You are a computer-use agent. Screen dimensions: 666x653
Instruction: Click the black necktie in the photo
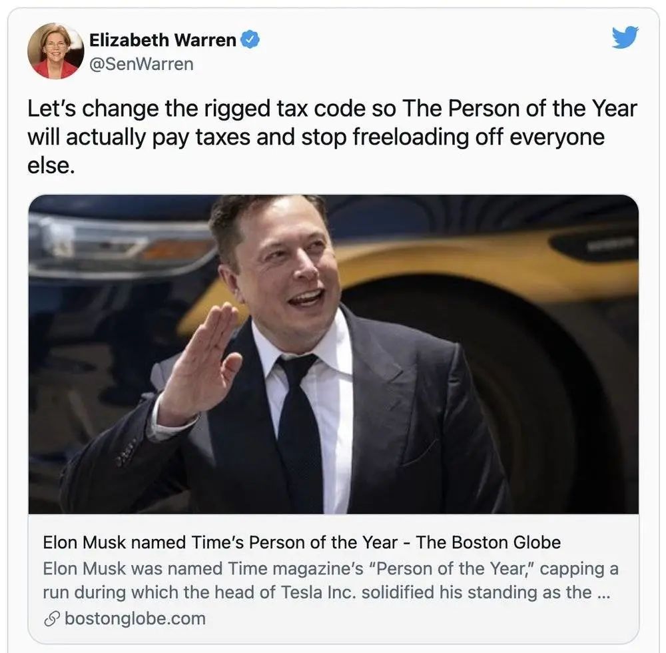coord(298,429)
